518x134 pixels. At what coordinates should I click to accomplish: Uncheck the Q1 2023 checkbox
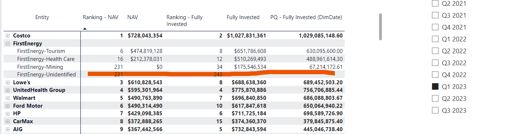tap(435, 87)
